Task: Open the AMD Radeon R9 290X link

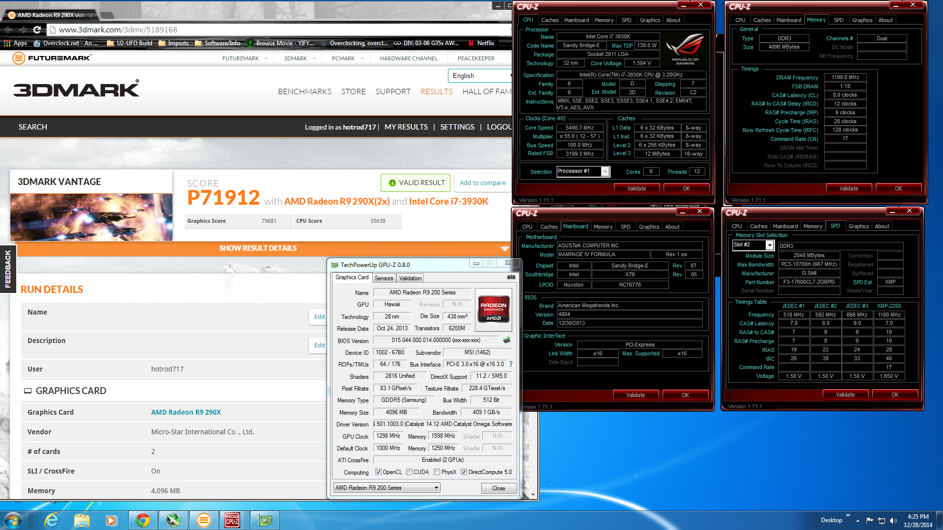Action: click(186, 412)
